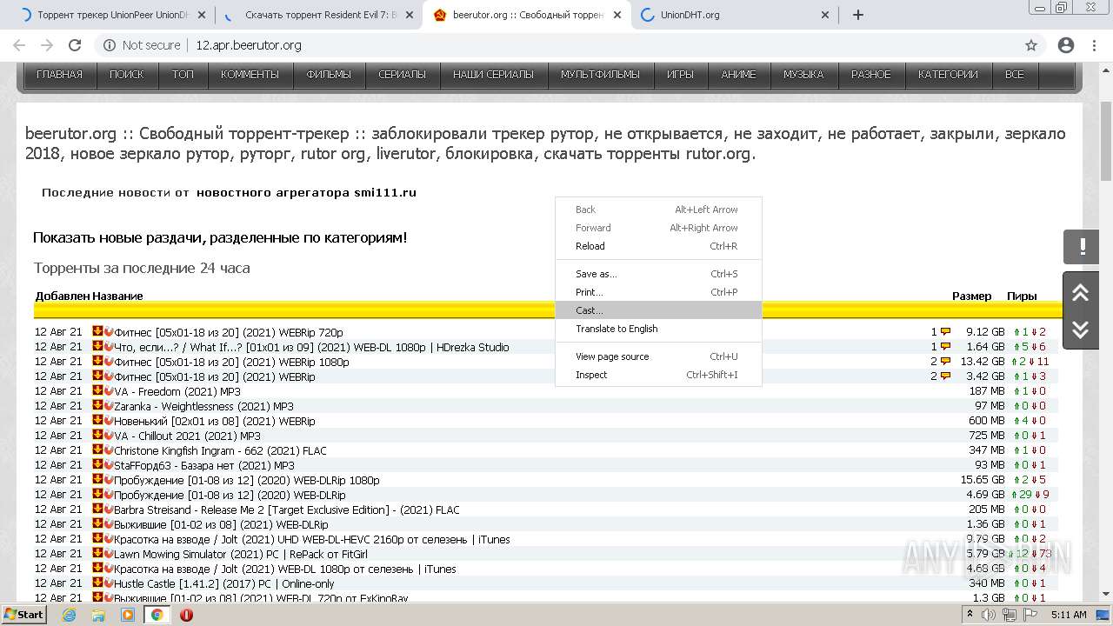Open the ФИЛЬМЫ navigation item

click(x=329, y=75)
